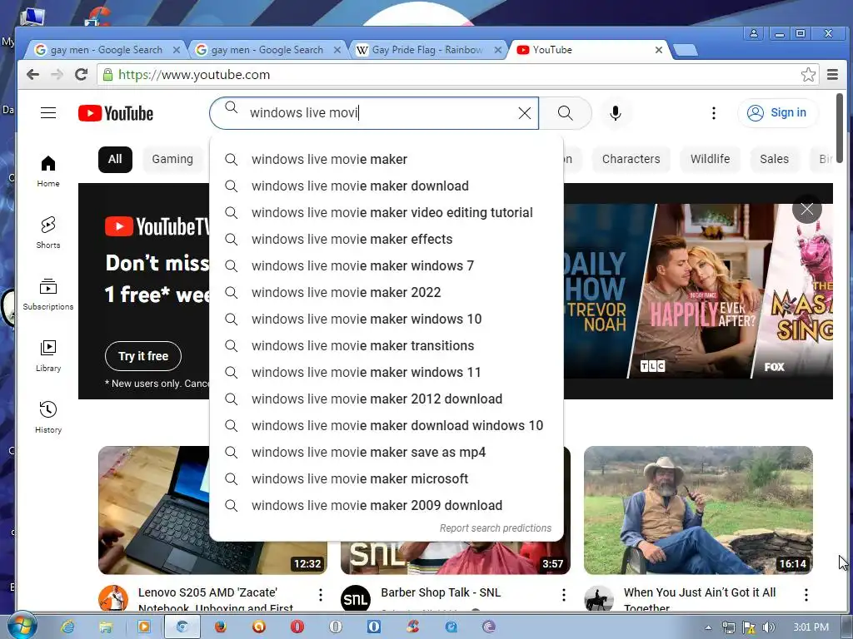Viewport: 853px width, 639px height.
Task: Open YouTube settings three-dot menu
Action: pyautogui.click(x=714, y=113)
